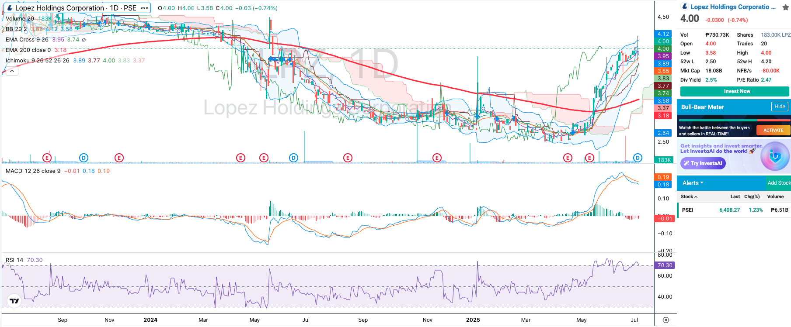Viewport: 791px width, 327px height.
Task: Open the Lopez Holdings Corporation symbol title box
Action: click(77, 8)
